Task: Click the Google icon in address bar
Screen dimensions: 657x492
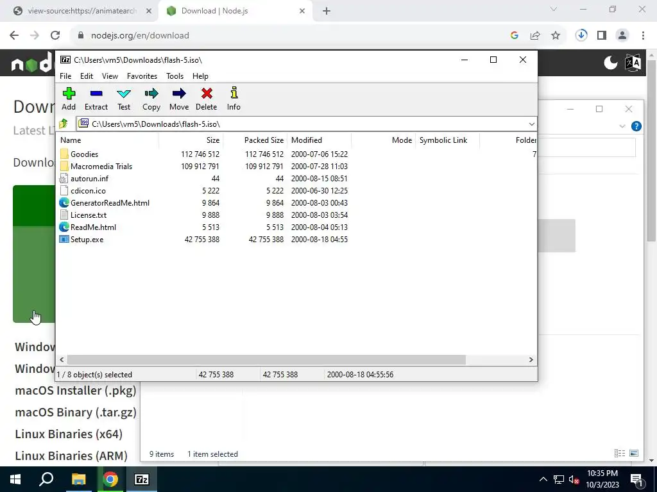Action: click(515, 36)
